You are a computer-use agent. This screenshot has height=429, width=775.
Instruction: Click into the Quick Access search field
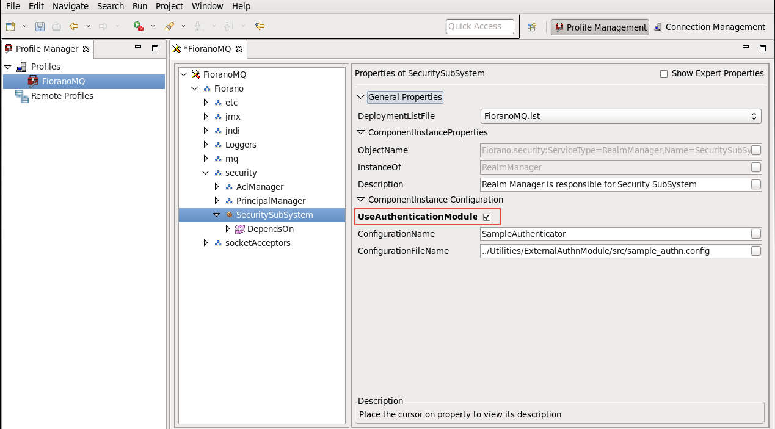[x=479, y=26]
